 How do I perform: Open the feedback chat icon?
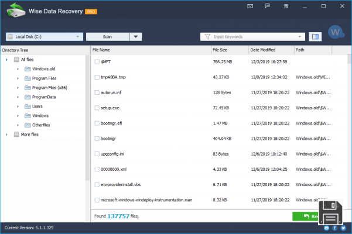tap(267, 6)
